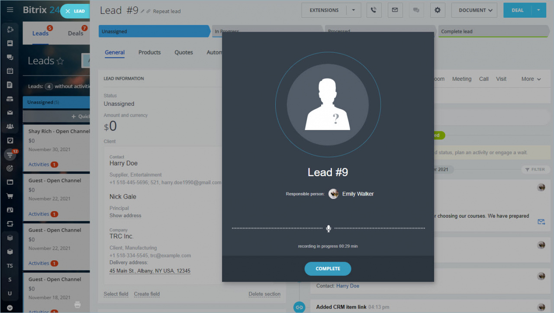Select the Call activity tab
Image resolution: width=554 pixels, height=313 pixels.
484,79
